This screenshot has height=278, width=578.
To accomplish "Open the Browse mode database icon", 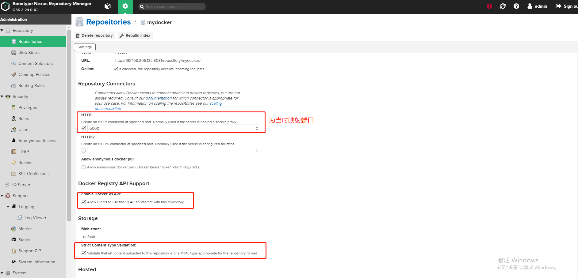I will tap(107, 6).
